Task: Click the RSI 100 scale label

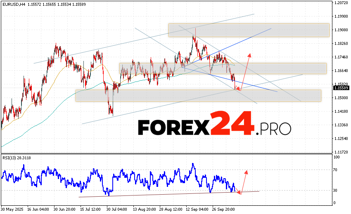Action: 337,158
